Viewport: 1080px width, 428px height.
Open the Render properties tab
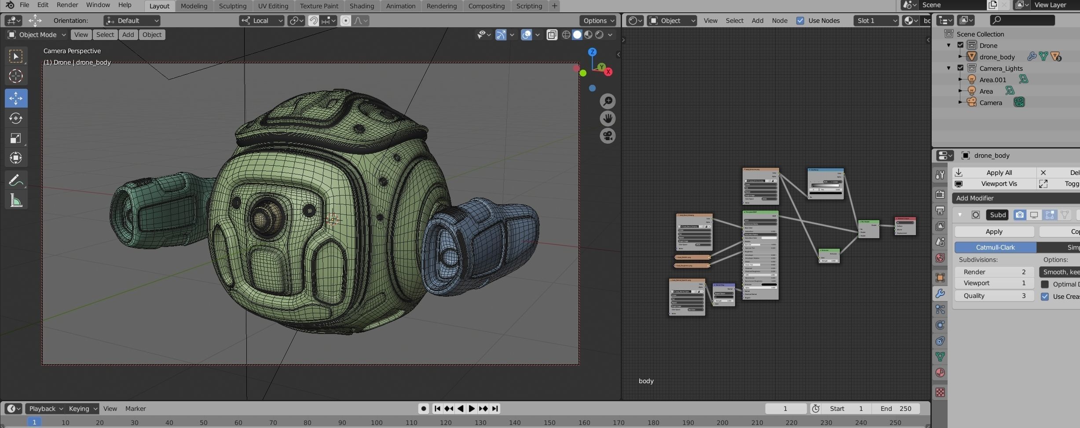(x=940, y=194)
